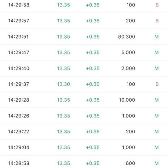The height and width of the screenshot is (167, 167).
Task: Click the M marker in the 14:29:47 row
Action: pos(156,53)
